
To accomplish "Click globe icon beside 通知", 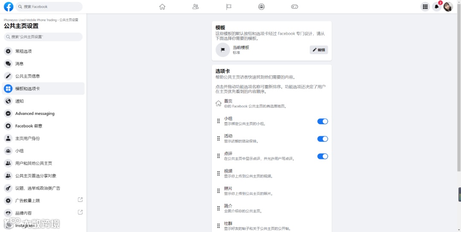I will tap(8, 101).
